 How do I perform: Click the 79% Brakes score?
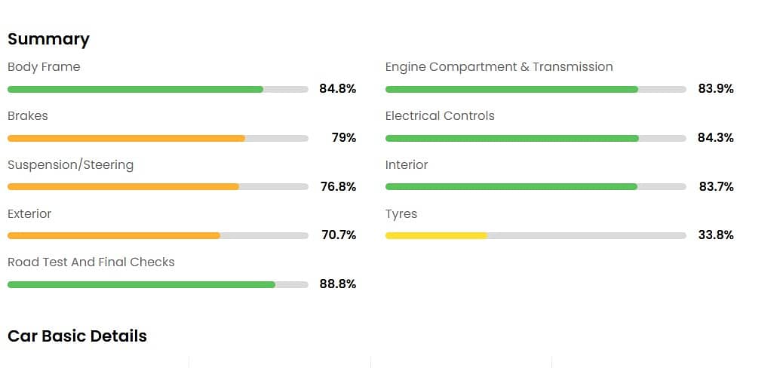(343, 138)
